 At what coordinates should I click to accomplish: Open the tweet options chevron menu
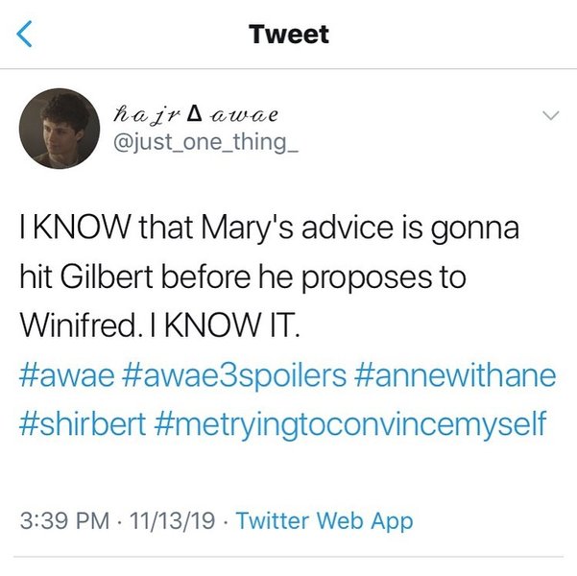click(549, 115)
